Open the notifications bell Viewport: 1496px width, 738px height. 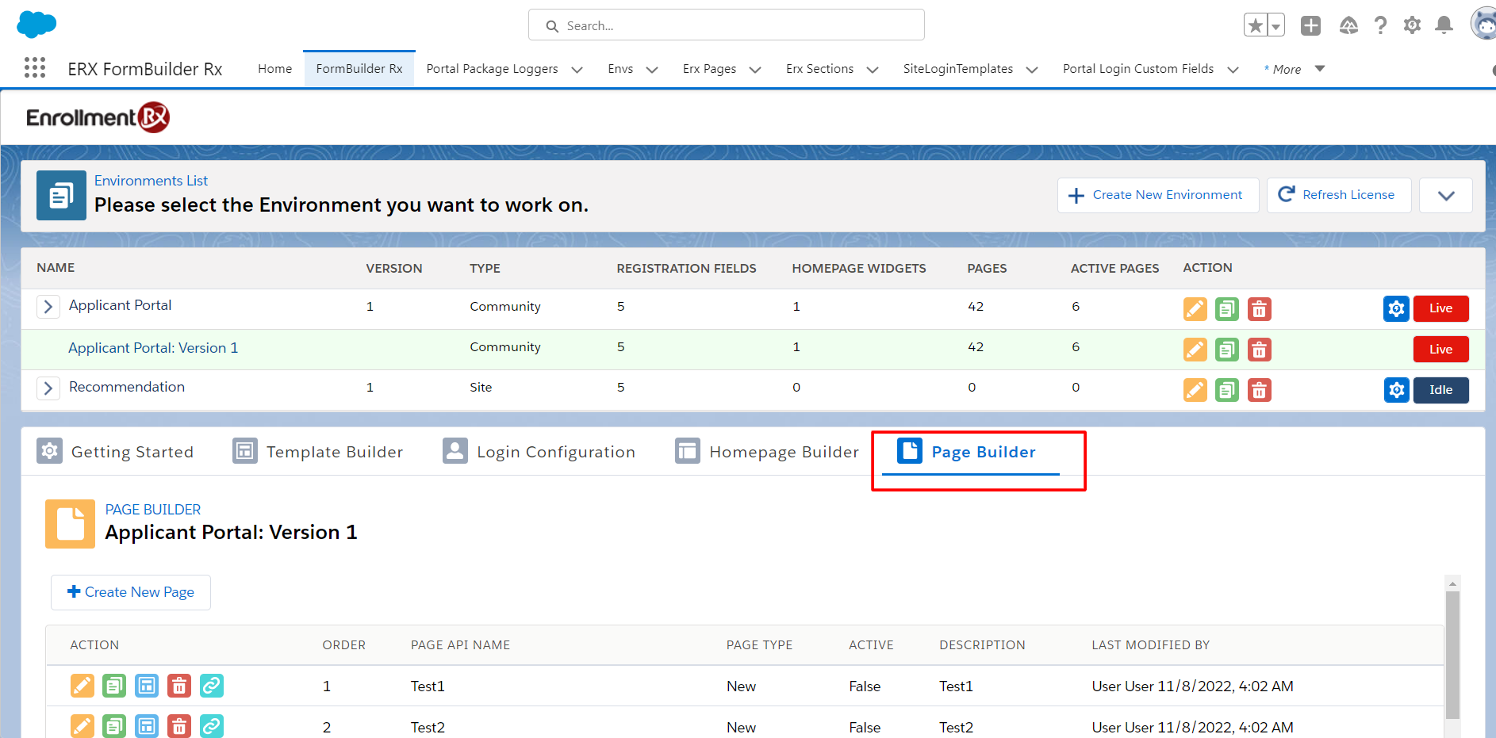[1444, 25]
